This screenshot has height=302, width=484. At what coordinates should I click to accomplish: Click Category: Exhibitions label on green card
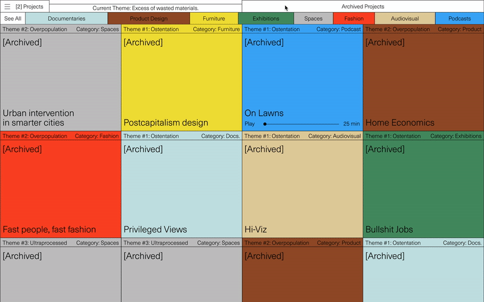[x=456, y=136]
